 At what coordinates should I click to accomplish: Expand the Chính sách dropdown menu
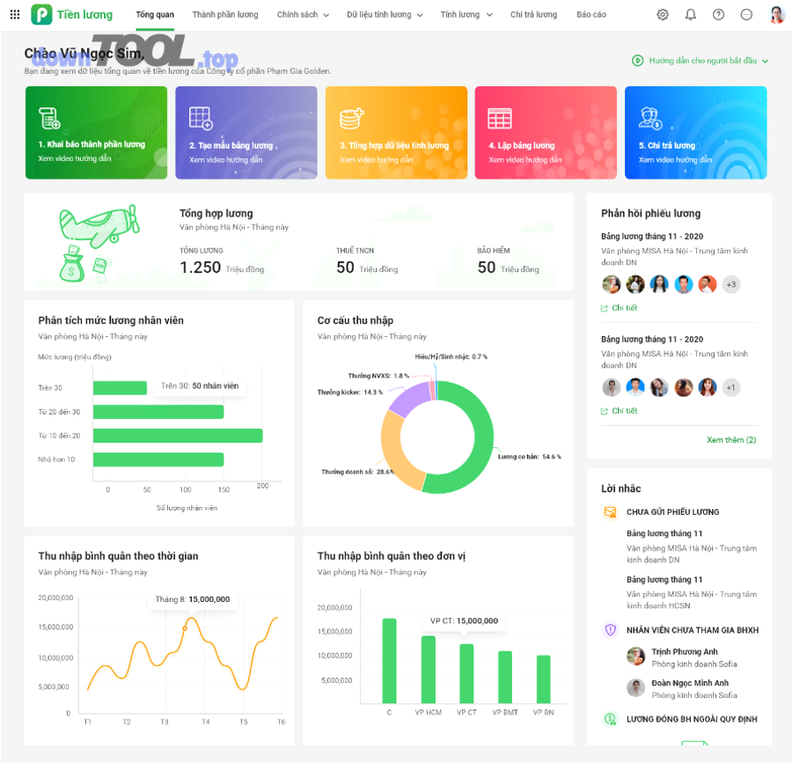(x=303, y=15)
